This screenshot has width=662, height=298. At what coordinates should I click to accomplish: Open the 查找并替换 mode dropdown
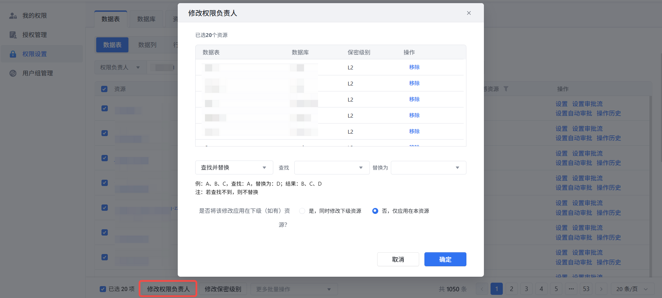[234, 167]
